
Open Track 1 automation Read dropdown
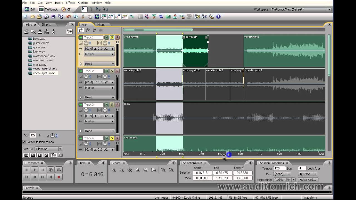99,64
